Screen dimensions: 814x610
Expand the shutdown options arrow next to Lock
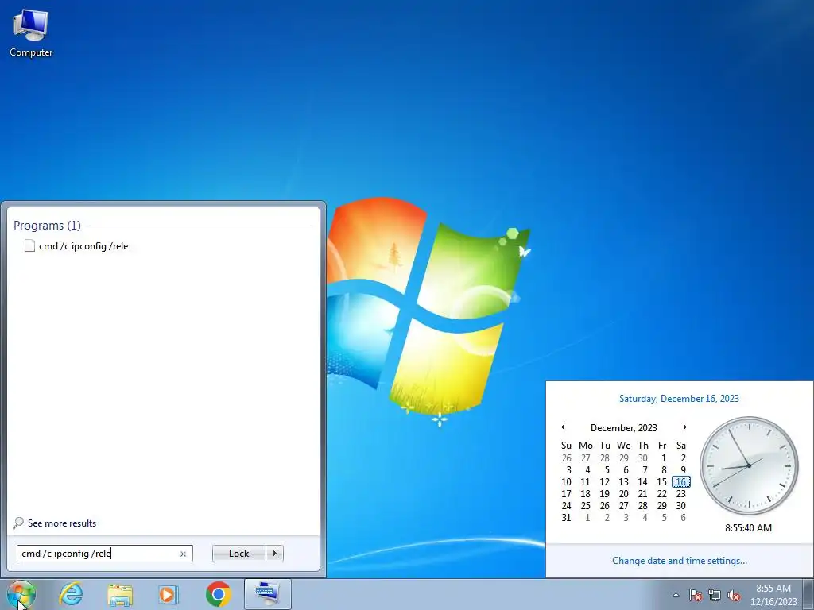(274, 554)
